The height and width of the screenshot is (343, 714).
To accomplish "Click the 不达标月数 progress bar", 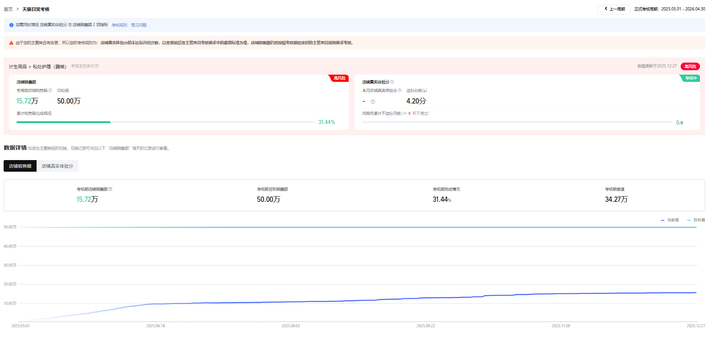I will click(517, 122).
